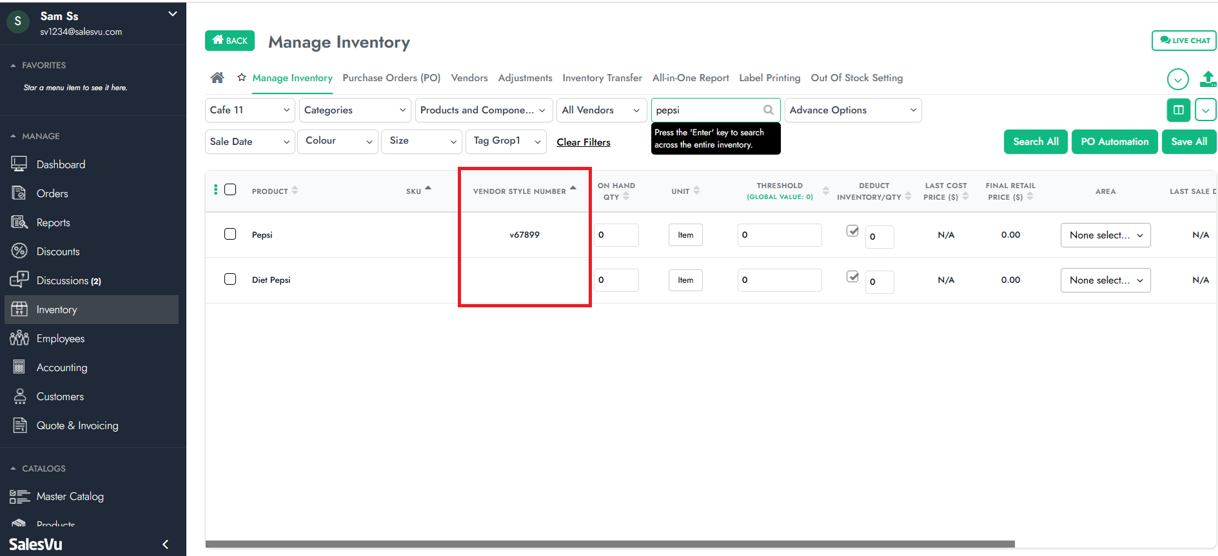This screenshot has width=1218, height=556.
Task: Toggle the select-all checkbox in table header
Action: tap(230, 189)
